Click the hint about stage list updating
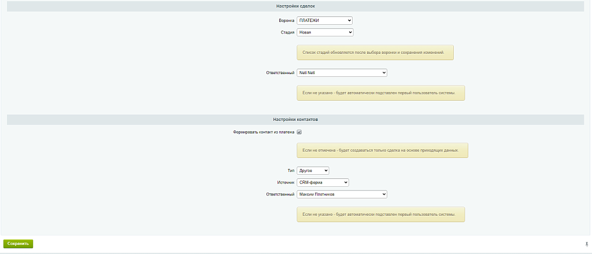The height and width of the screenshot is (254, 592). tap(375, 52)
